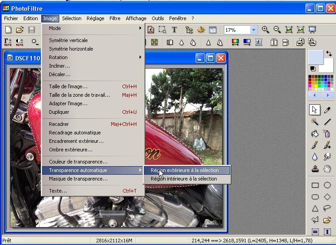Pick a color from the palette grid
Image resolution: width=336 pixels, height=245 pixels.
point(321,83)
